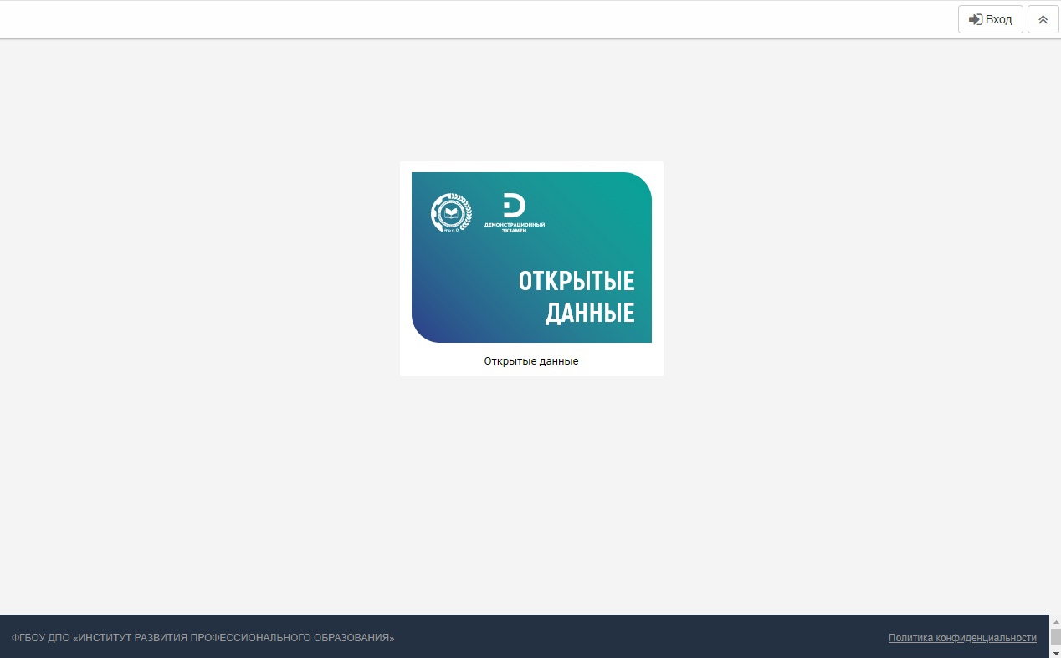
Task: Click the Открытые данные caption under the banner
Action: [x=531, y=361]
